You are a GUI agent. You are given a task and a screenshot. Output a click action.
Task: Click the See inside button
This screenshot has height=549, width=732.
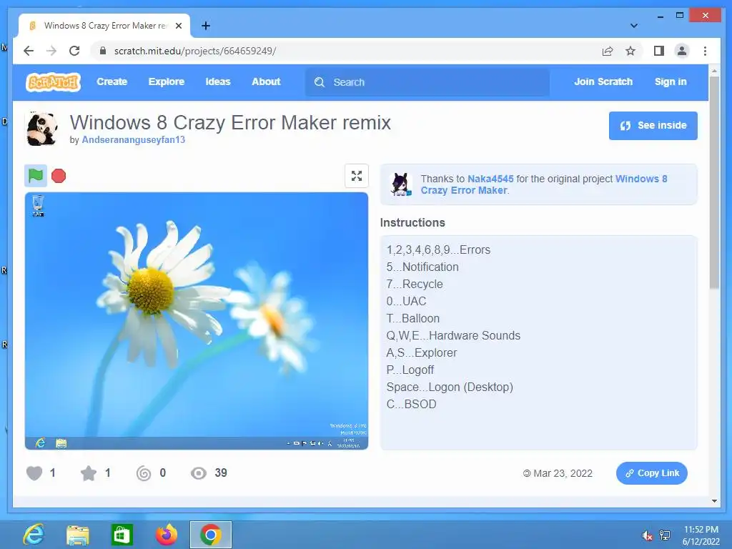(x=653, y=126)
